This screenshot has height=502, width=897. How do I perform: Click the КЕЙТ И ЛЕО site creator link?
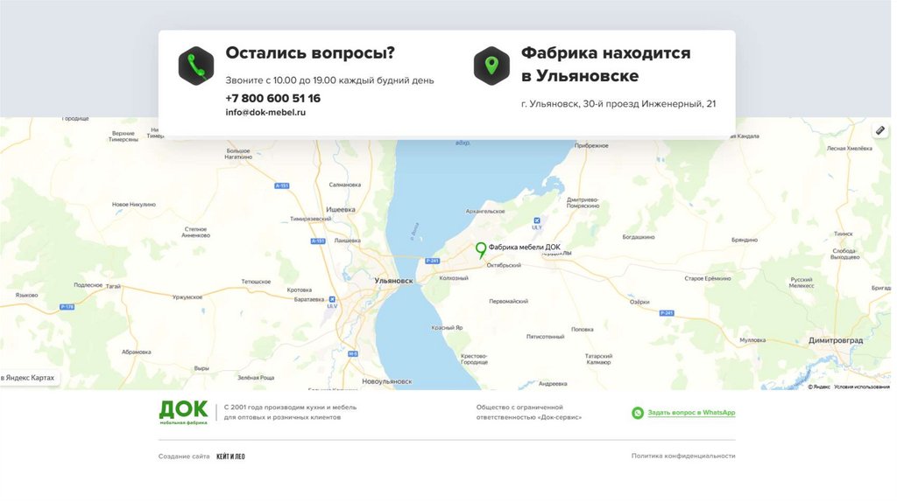click(230, 457)
